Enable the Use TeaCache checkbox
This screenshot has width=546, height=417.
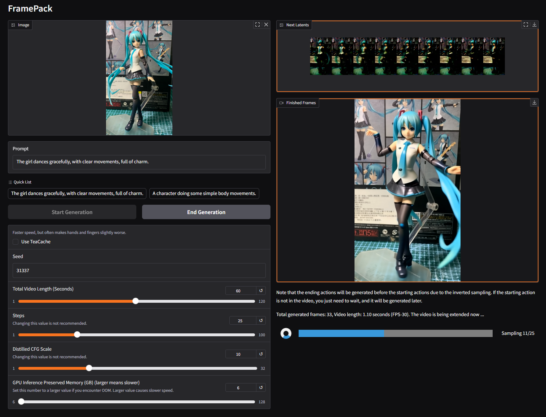coord(16,242)
